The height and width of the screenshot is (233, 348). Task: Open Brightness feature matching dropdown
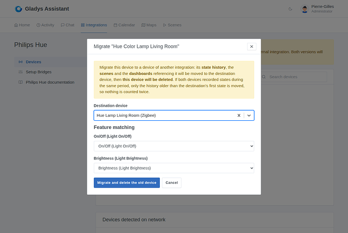[x=174, y=168]
